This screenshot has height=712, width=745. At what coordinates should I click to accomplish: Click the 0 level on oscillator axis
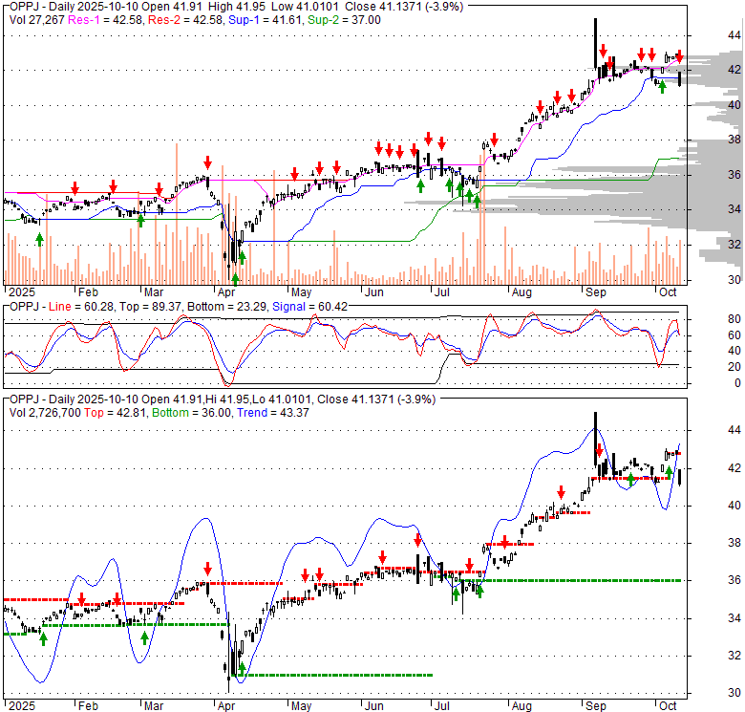click(x=737, y=383)
